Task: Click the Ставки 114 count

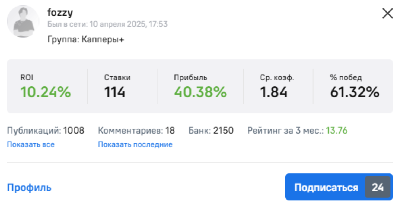Action: (115, 92)
